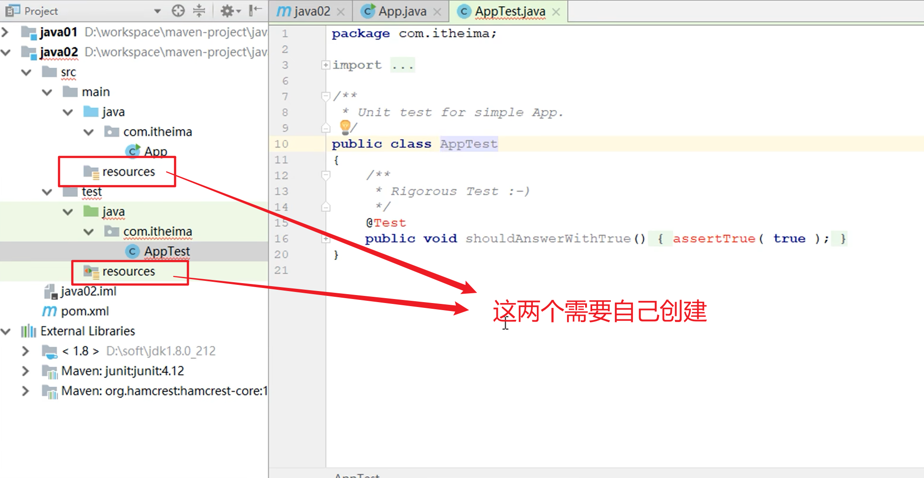Switch to the App.java editor tab
The width and height of the screenshot is (924, 478).
(x=400, y=11)
